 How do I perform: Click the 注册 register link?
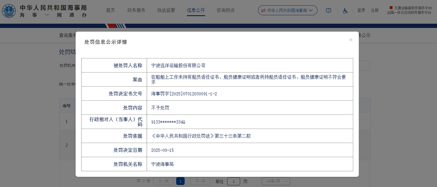point(375,10)
